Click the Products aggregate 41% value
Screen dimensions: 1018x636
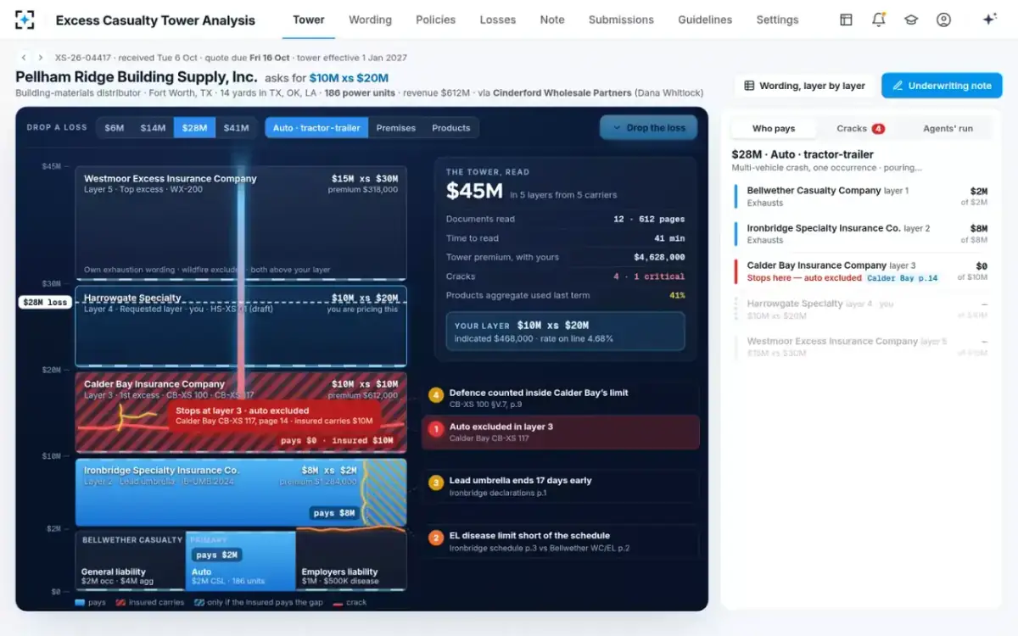coord(677,295)
